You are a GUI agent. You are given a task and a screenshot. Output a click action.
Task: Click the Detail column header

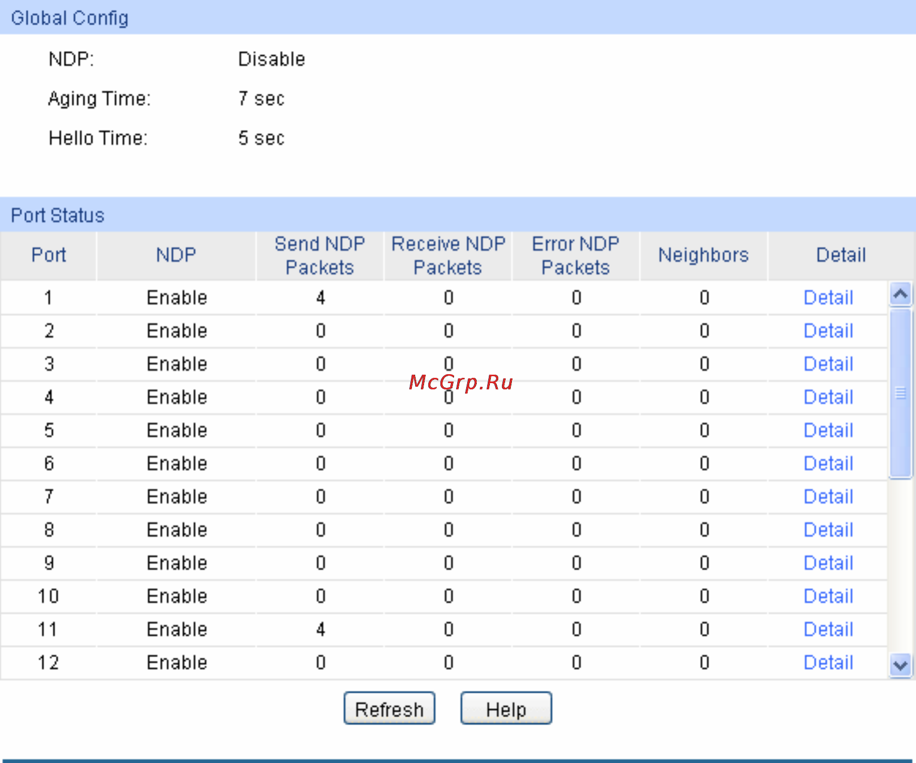click(x=841, y=256)
